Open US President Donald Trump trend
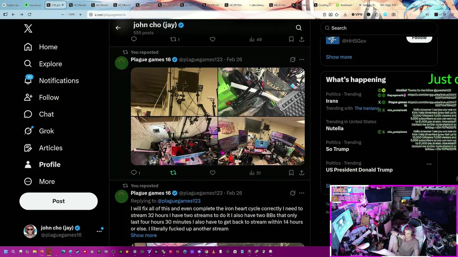458x257 pixels. 359,170
